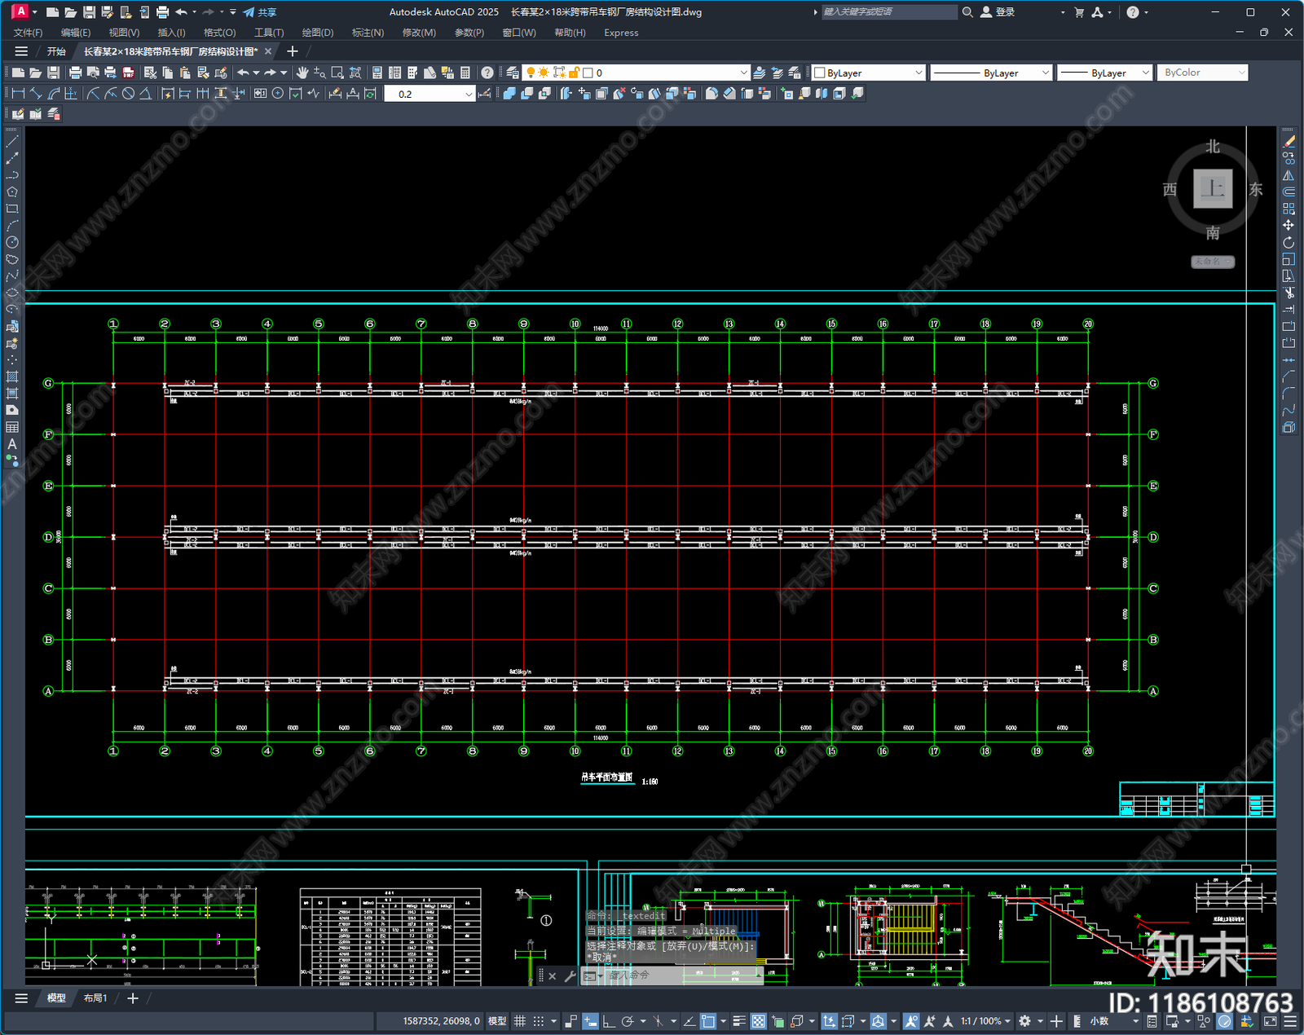
Task: Click the command line customize wrench icon
Action: (570, 976)
